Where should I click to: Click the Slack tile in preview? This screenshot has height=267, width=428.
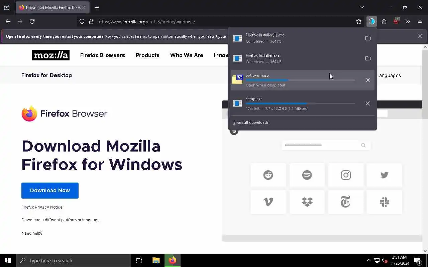(384, 202)
